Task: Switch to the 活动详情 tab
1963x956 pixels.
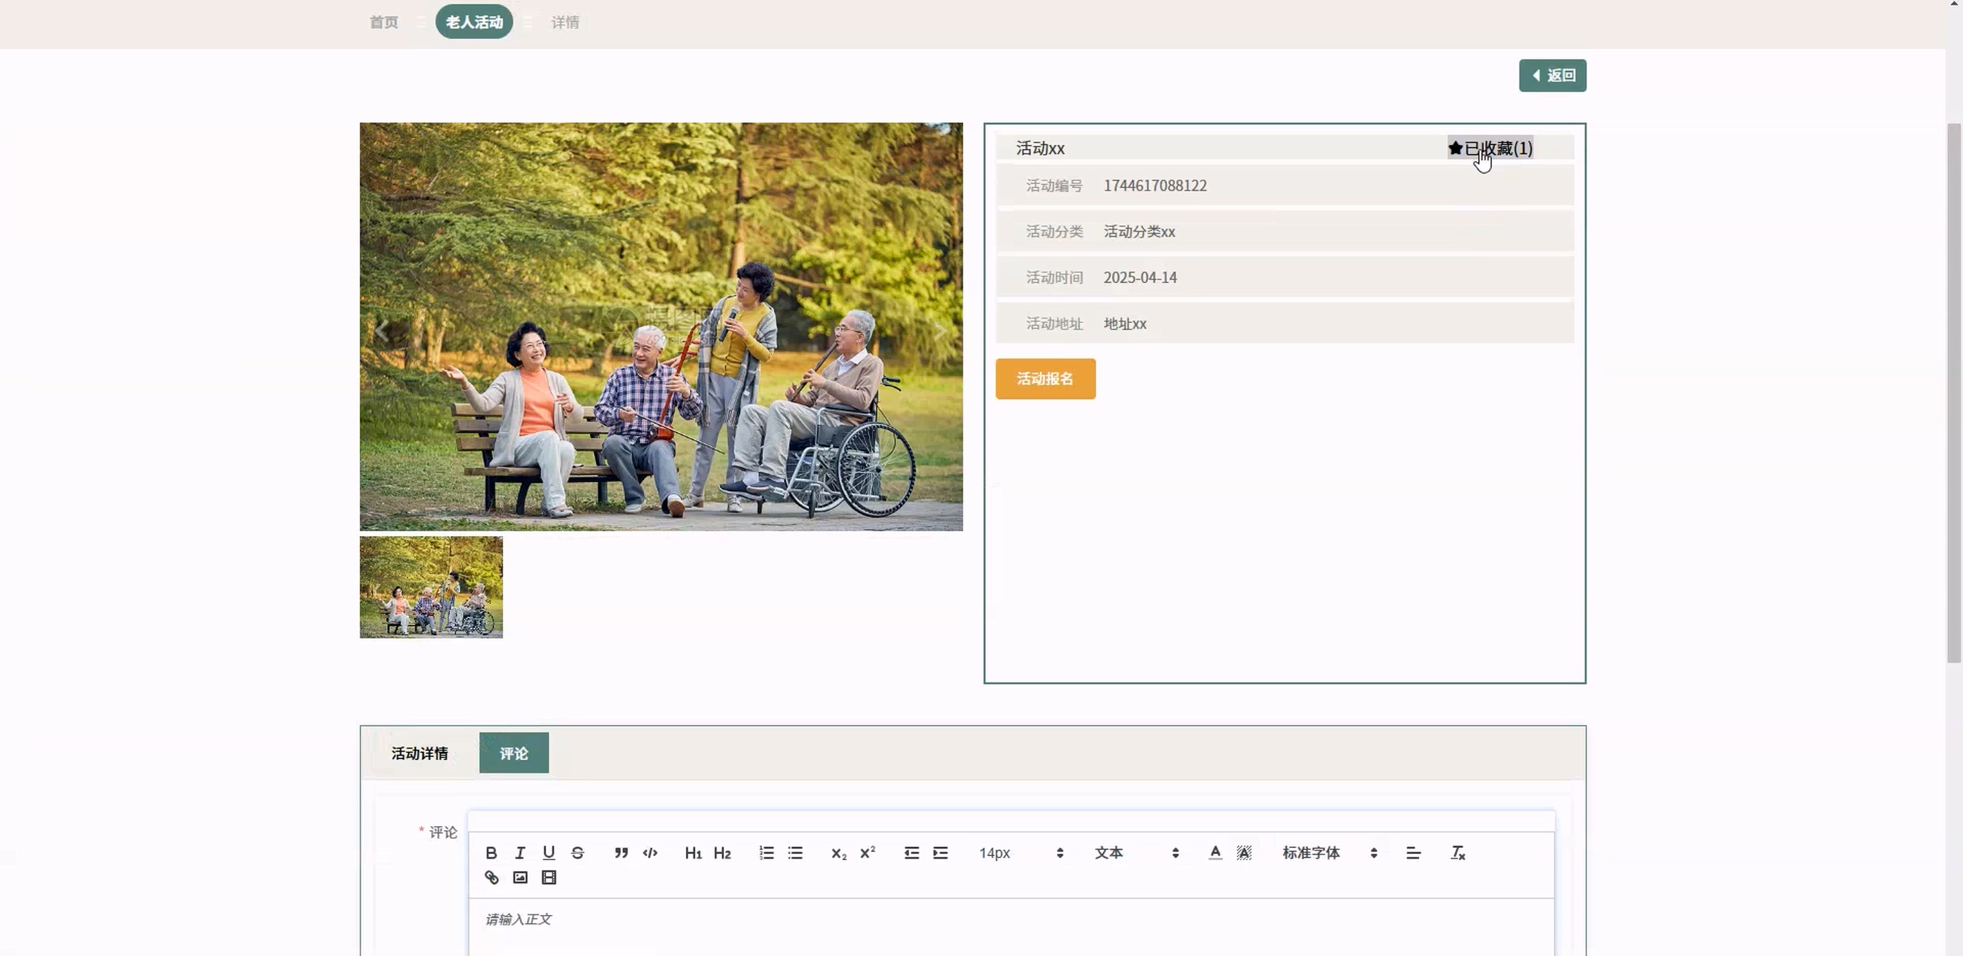Action: 420,754
